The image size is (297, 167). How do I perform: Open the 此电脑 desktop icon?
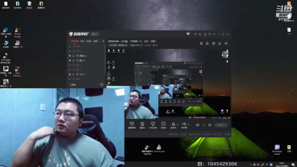point(6,44)
